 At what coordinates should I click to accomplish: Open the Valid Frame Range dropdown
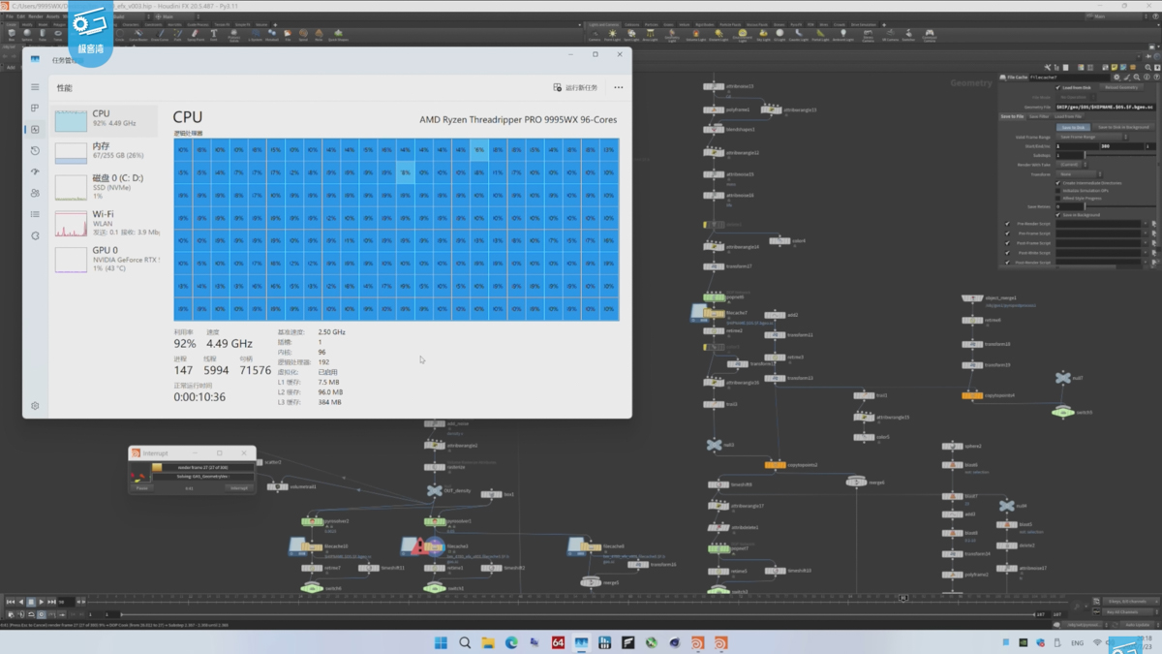[x=1092, y=137]
